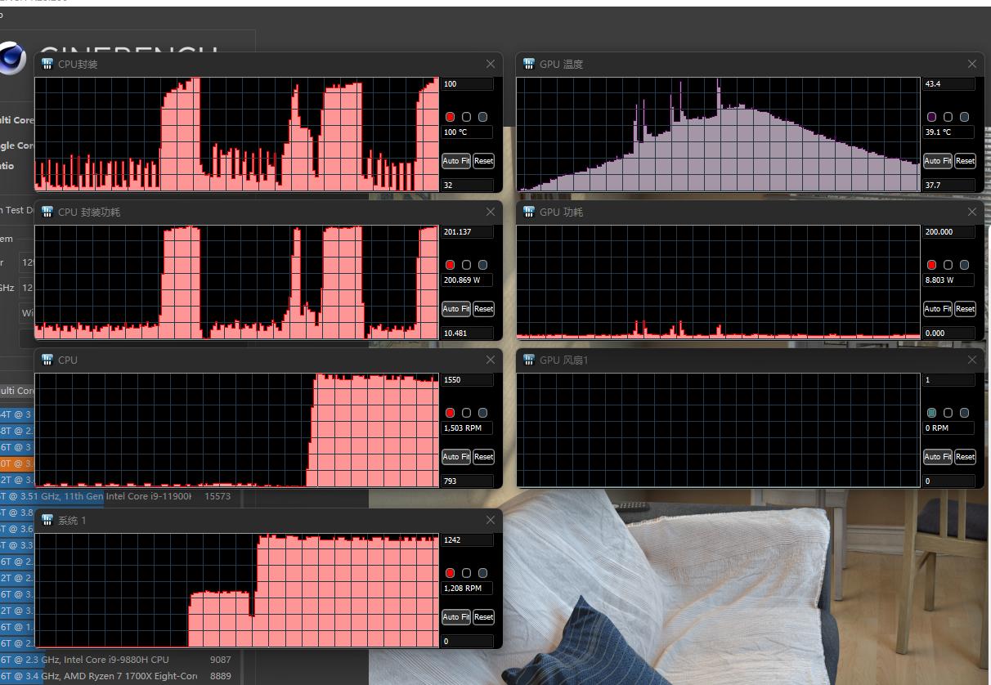Edit the maximum value field showing 1550
Image resolution: width=991 pixels, height=685 pixels.
coord(467,380)
